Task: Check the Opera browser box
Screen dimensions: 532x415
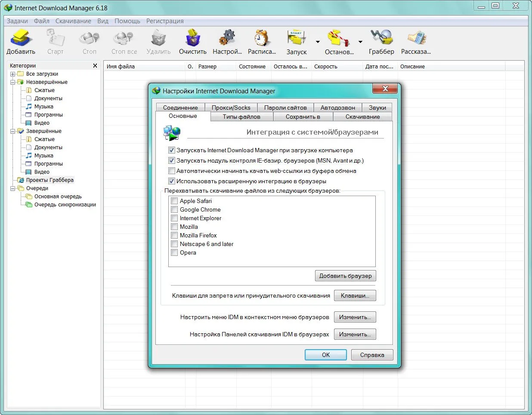Action: click(x=174, y=252)
